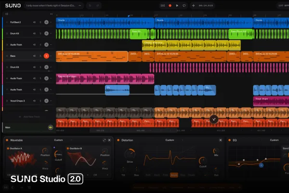Toggle the Main output speaker icon
This screenshot has height=193, width=289.
click(51, 127)
